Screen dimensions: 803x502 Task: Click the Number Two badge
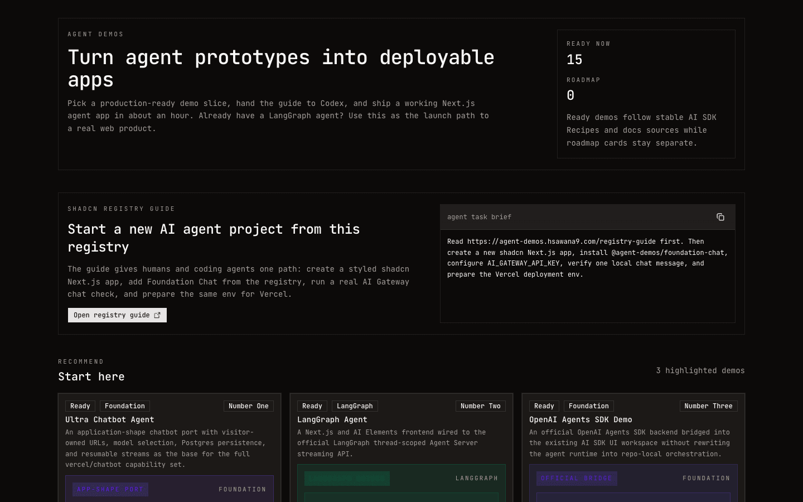pos(481,406)
